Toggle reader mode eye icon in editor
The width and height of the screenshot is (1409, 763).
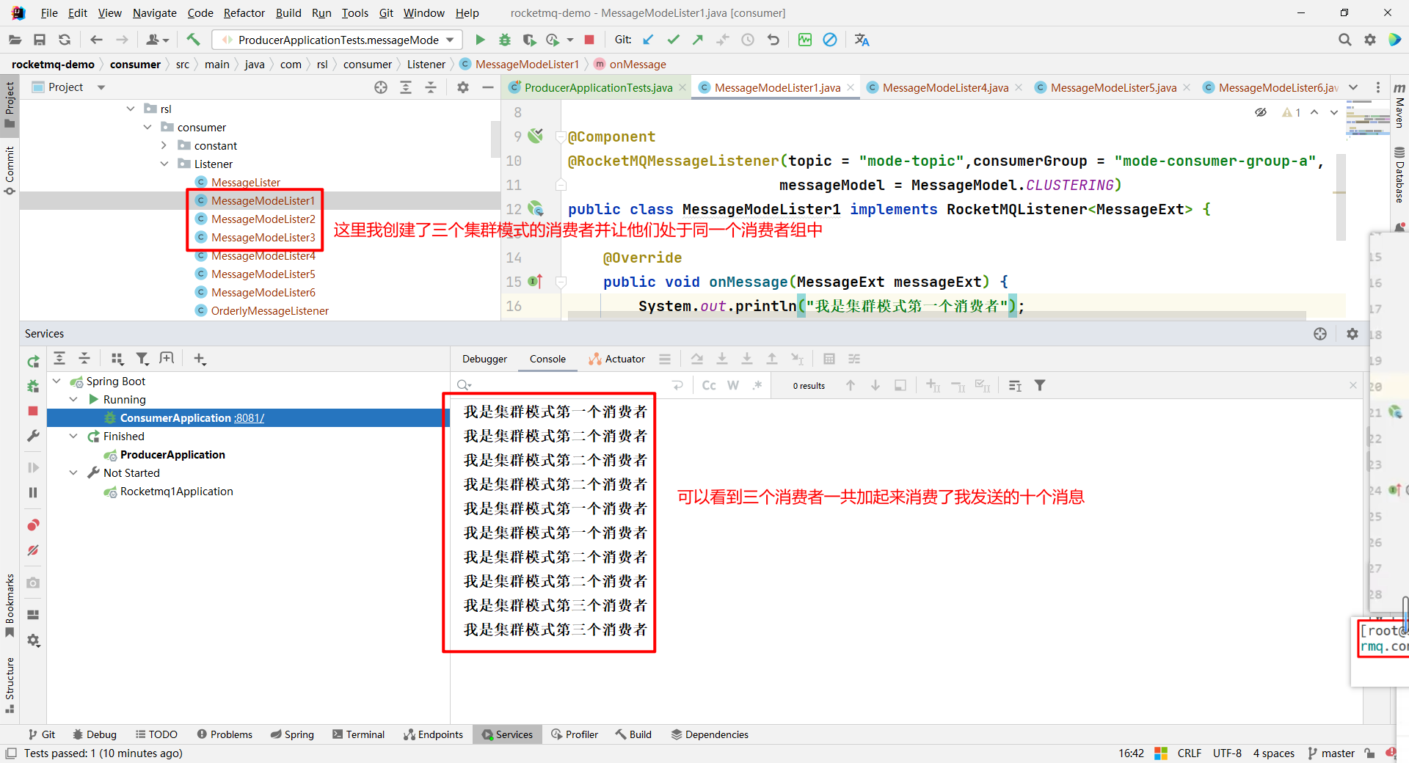coord(1261,112)
